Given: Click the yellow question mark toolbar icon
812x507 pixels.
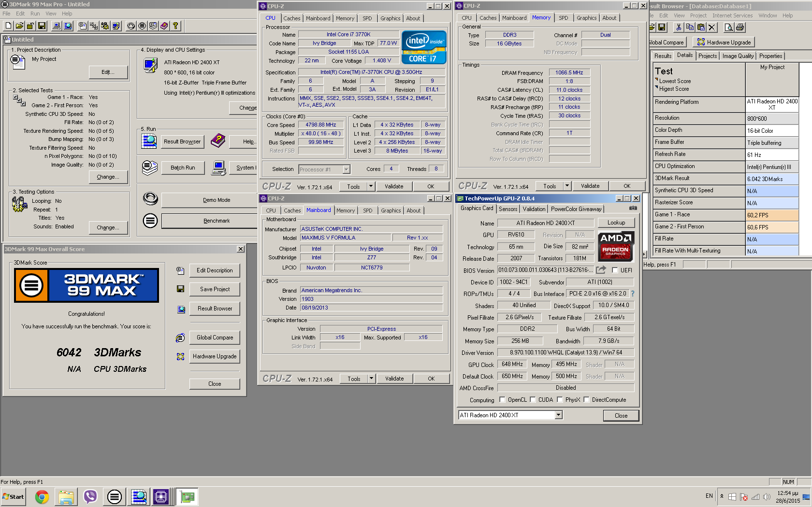Looking at the screenshot, I should 175,26.
